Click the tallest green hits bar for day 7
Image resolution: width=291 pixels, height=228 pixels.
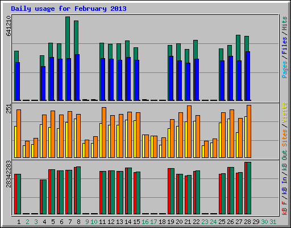pyautogui.click(x=68, y=37)
